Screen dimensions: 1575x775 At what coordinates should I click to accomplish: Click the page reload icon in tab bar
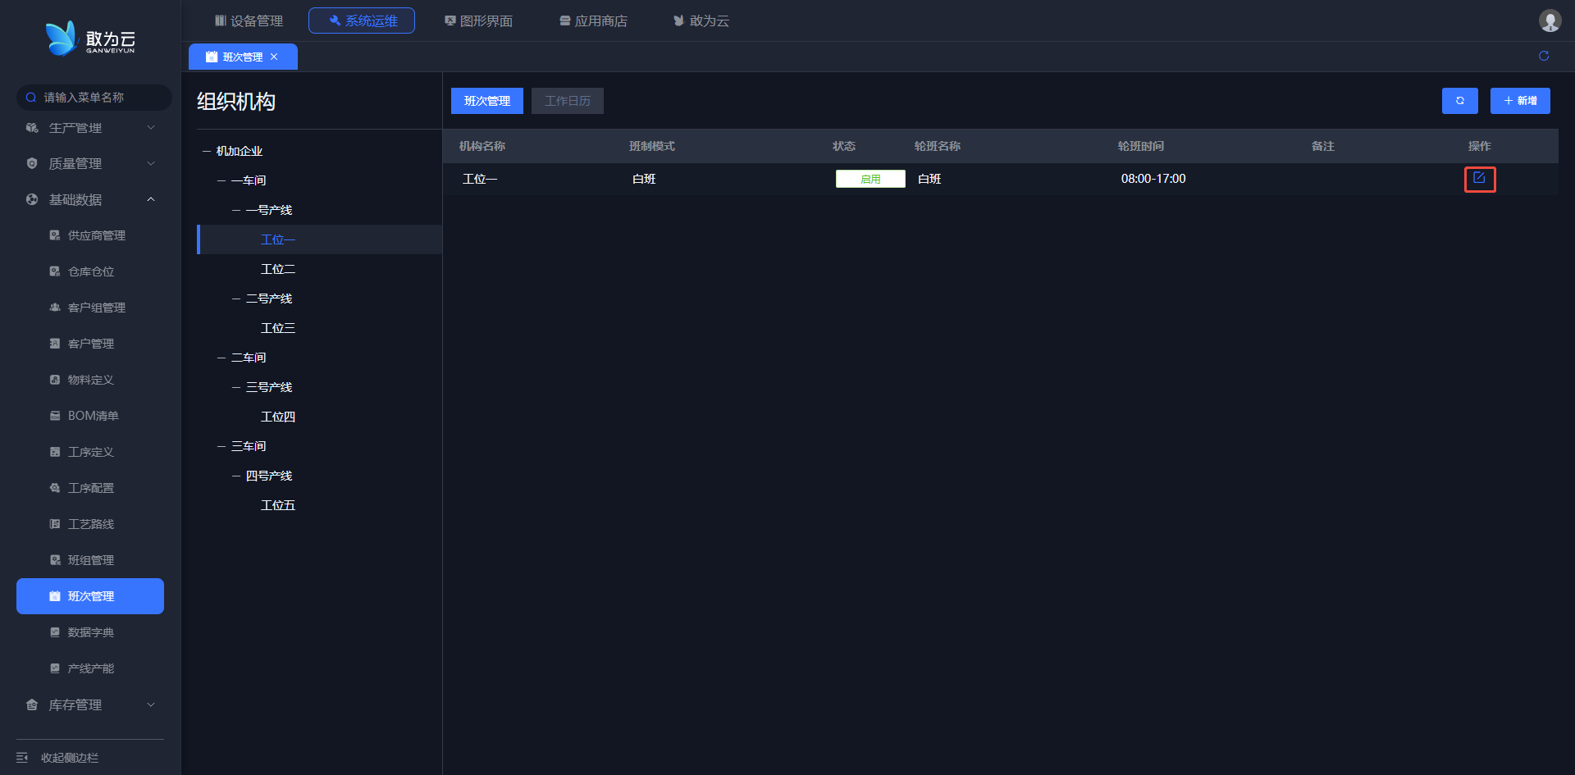click(x=1543, y=56)
